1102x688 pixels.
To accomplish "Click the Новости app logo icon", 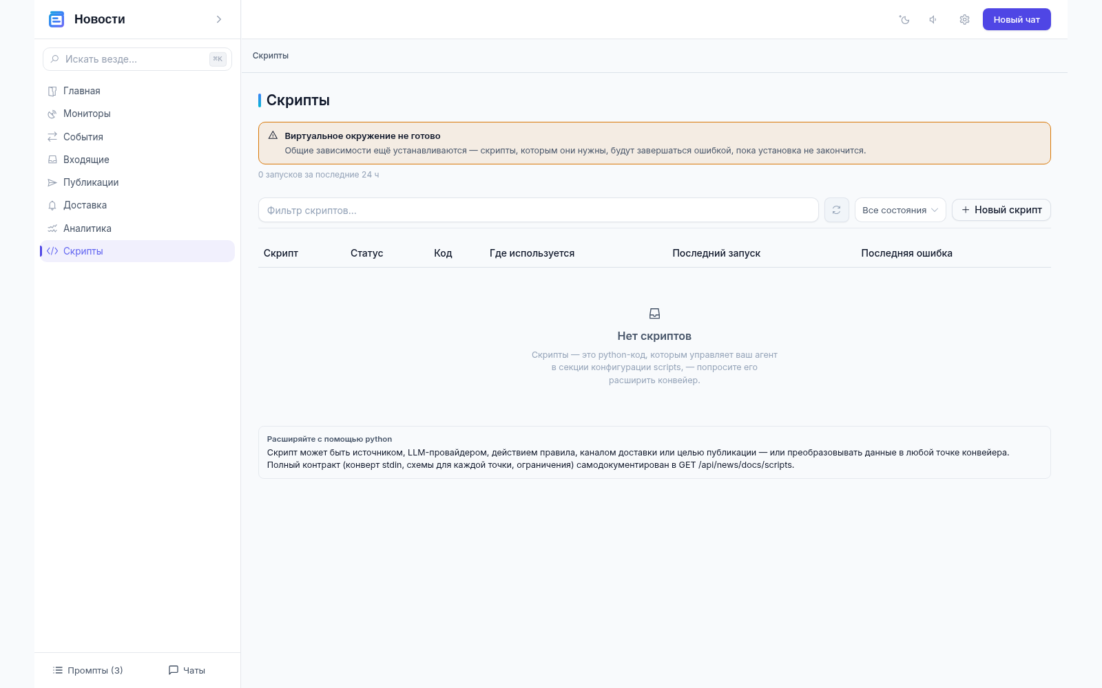I will 56,19.
